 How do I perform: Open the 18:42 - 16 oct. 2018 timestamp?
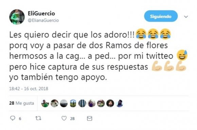[x=29, y=88]
